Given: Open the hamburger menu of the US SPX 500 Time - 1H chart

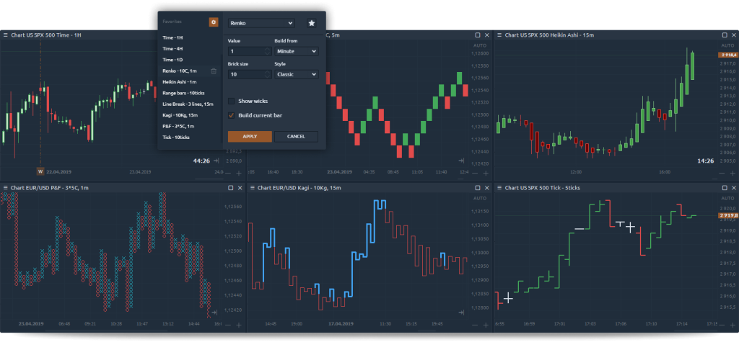Looking at the screenshot, I should click(6, 35).
